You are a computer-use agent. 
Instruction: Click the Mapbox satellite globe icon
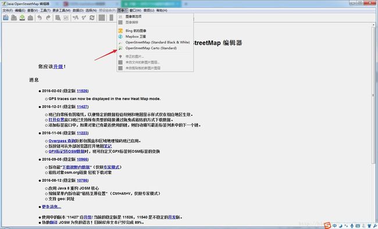120,37
